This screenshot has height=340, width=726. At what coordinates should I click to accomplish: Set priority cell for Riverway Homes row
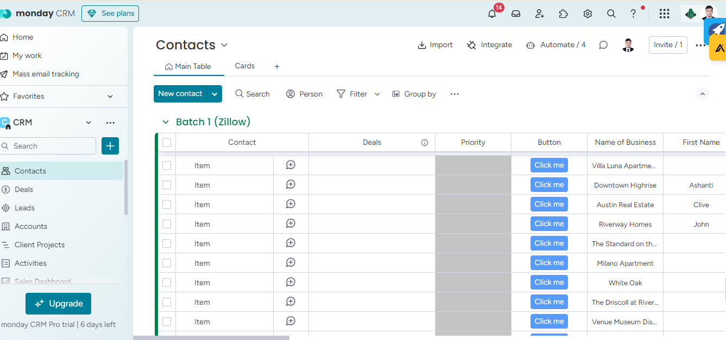[x=473, y=224]
